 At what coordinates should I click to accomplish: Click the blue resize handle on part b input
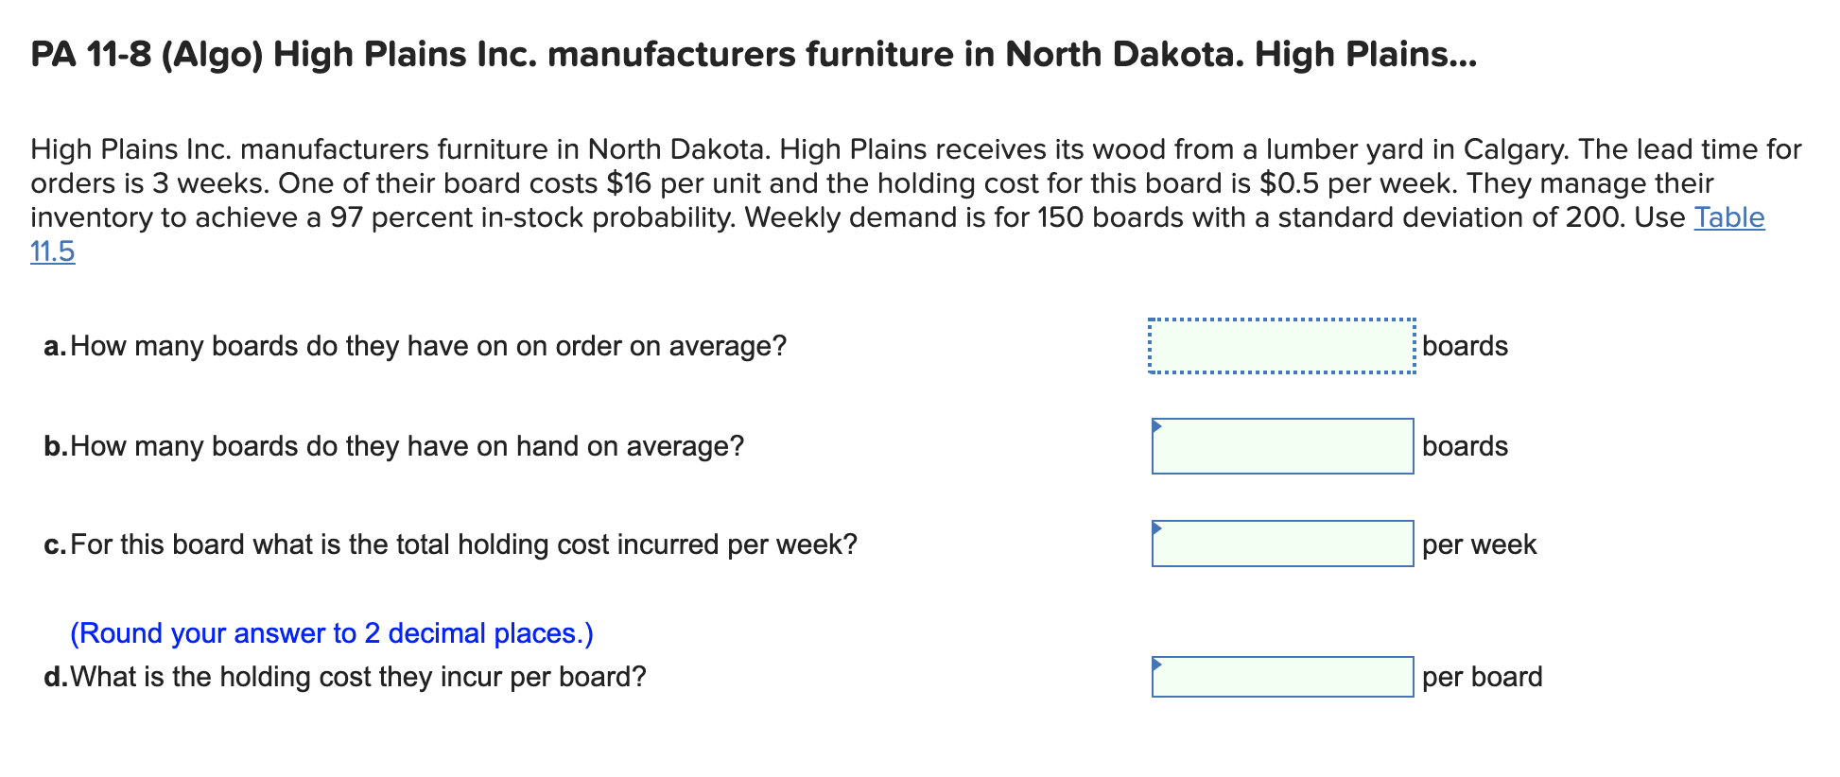pos(1156,425)
